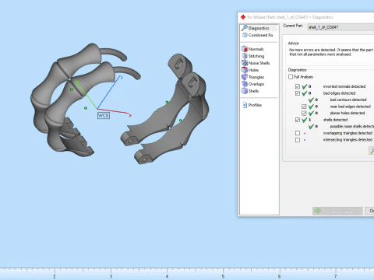374x280 pixels.
Task: Open the Shells page
Action: (250, 91)
